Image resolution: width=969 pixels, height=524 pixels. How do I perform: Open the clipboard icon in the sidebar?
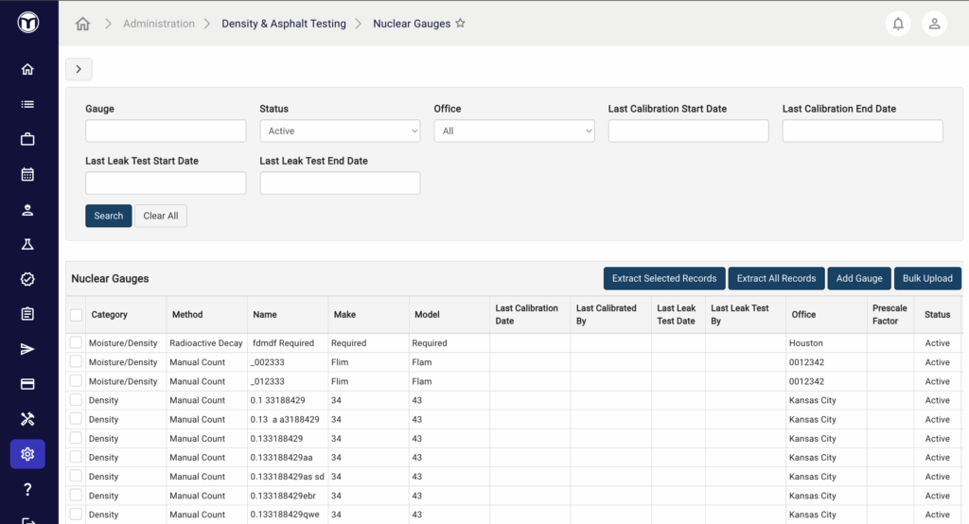27,314
